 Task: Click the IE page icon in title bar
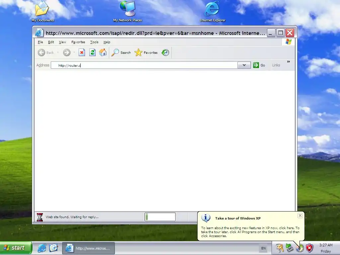pyautogui.click(x=39, y=33)
